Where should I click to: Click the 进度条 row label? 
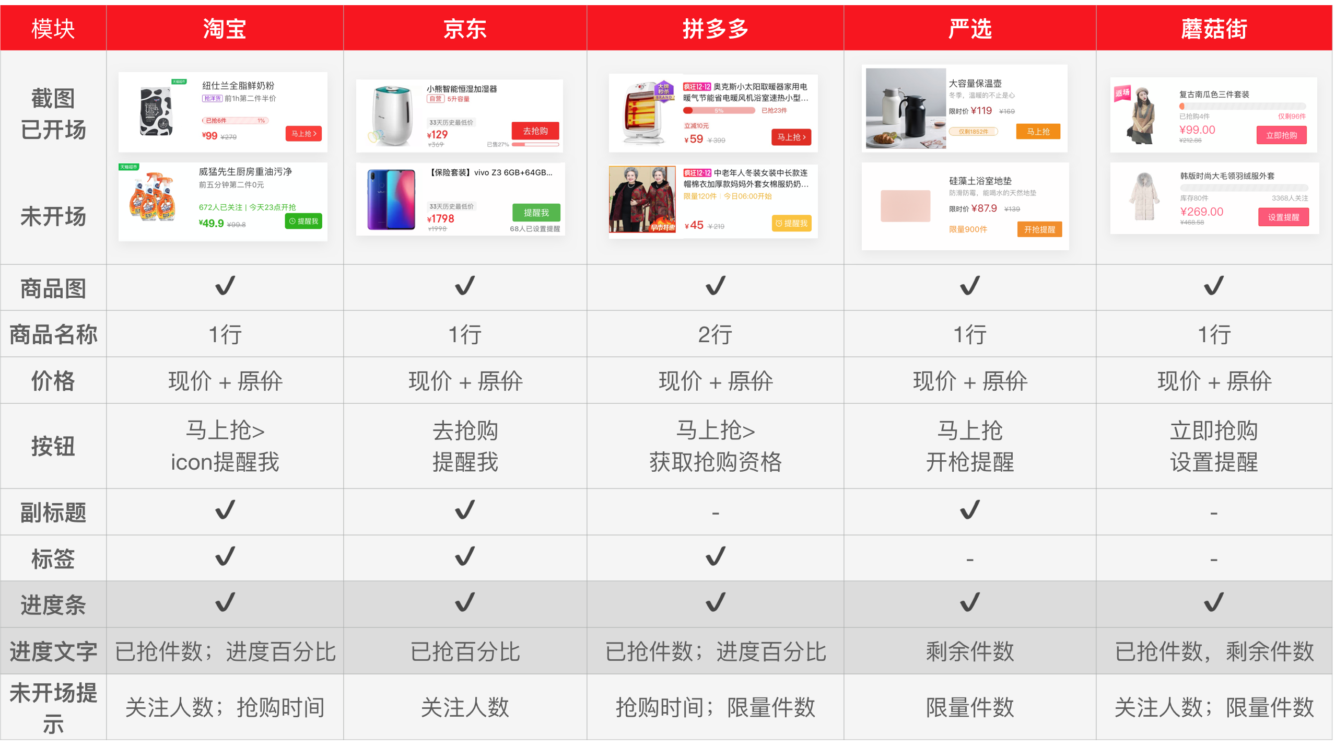53,605
